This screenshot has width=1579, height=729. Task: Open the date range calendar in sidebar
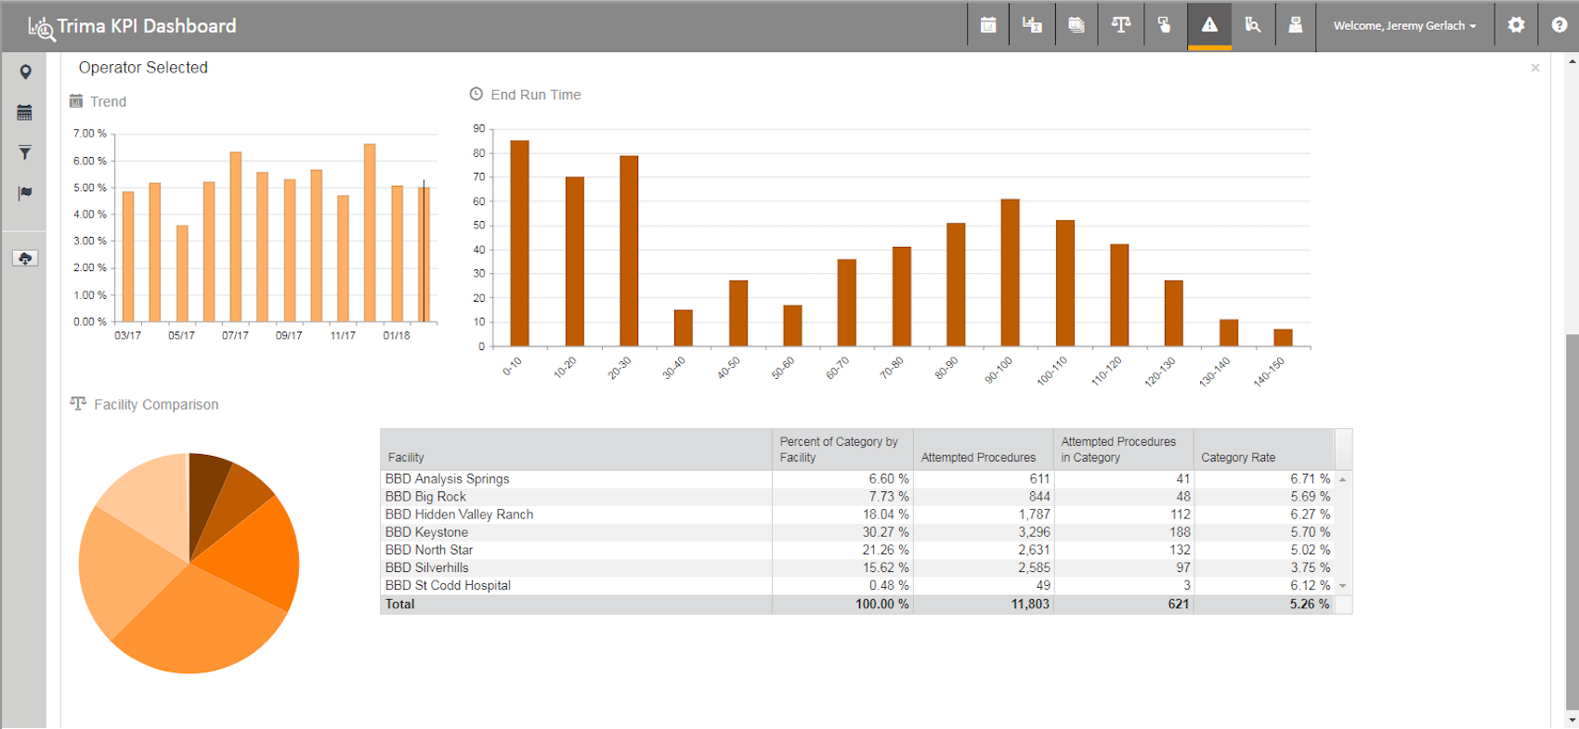click(25, 112)
